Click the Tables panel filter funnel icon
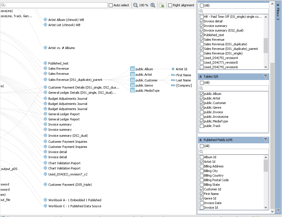The height and width of the screenshot is (217, 282). 265,77
